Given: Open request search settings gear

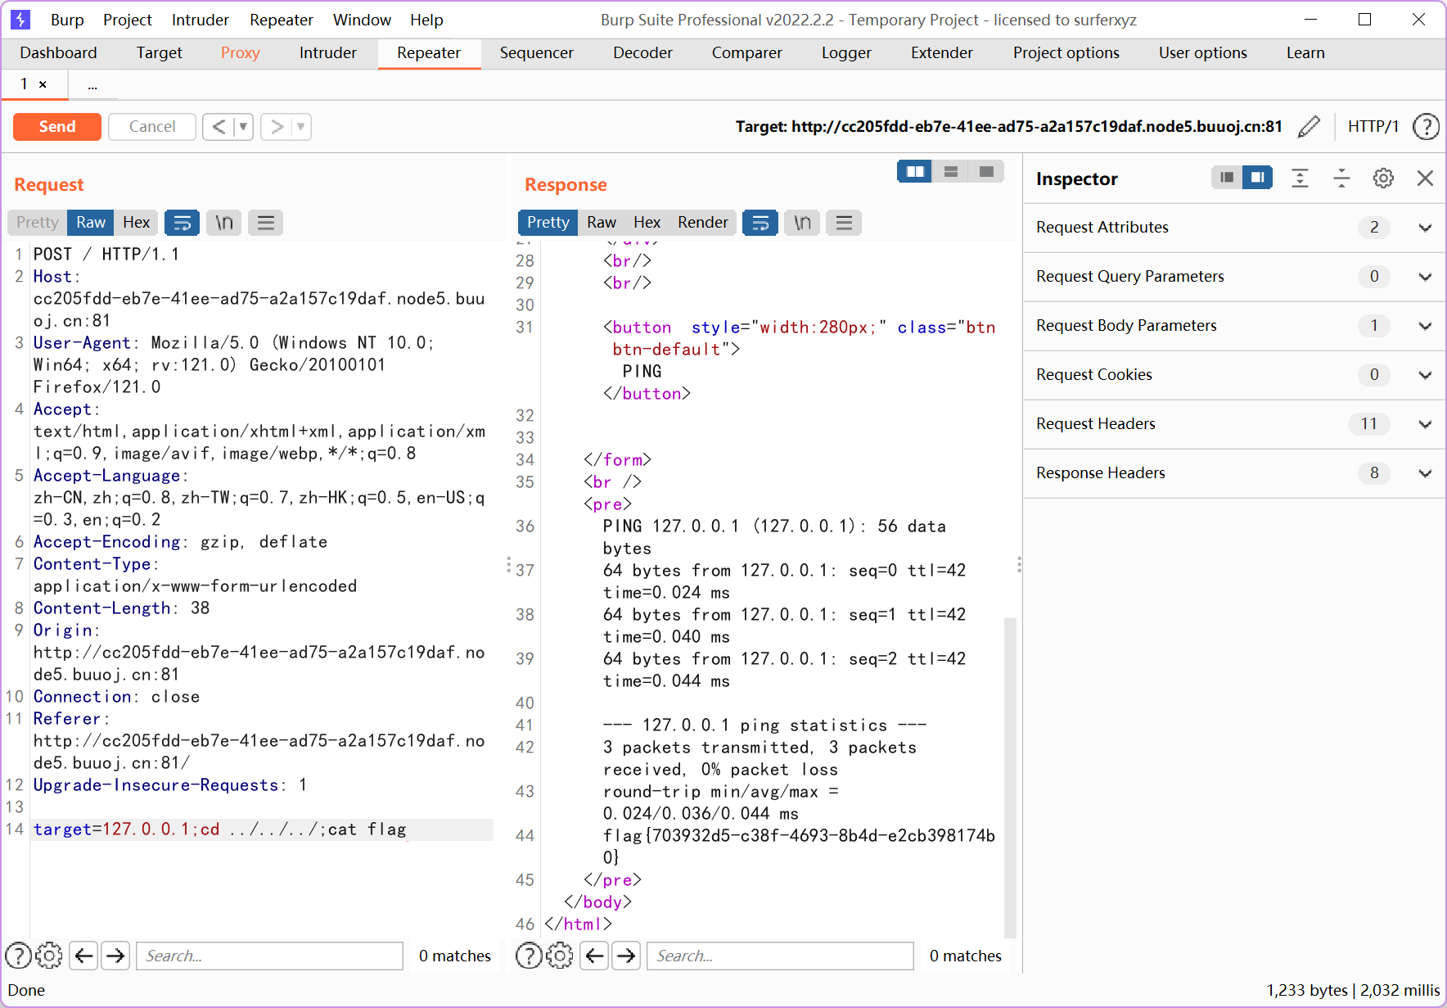Looking at the screenshot, I should pos(49,956).
